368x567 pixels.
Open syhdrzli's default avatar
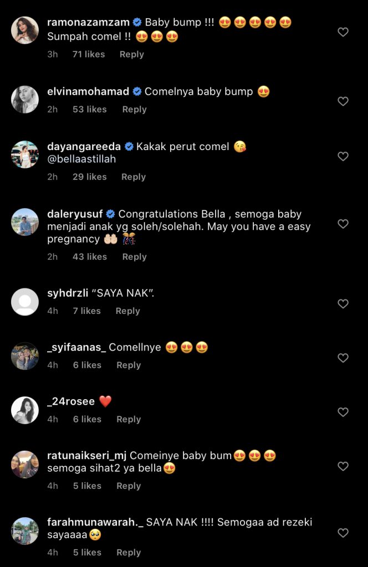coord(25,302)
